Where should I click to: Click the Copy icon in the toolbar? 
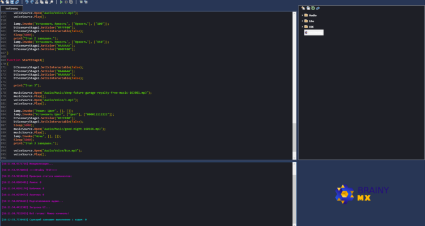(x=41, y=2)
